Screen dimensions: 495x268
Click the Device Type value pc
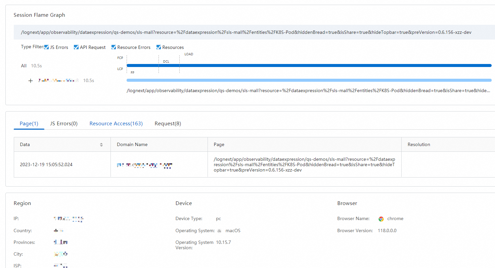(218, 219)
